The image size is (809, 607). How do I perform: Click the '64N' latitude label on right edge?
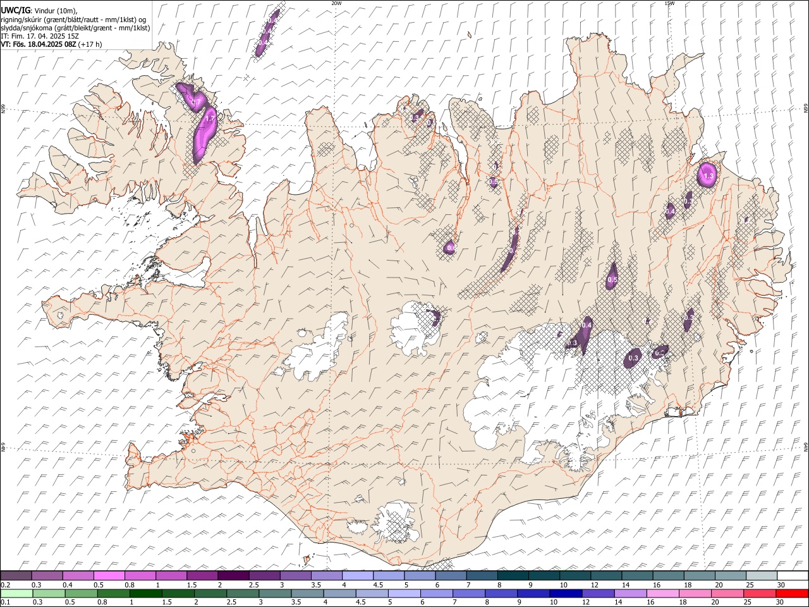(806, 446)
